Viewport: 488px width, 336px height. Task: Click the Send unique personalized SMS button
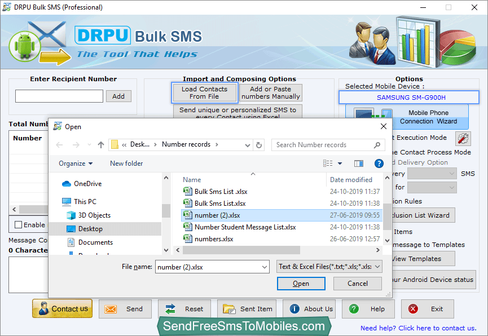click(238, 112)
